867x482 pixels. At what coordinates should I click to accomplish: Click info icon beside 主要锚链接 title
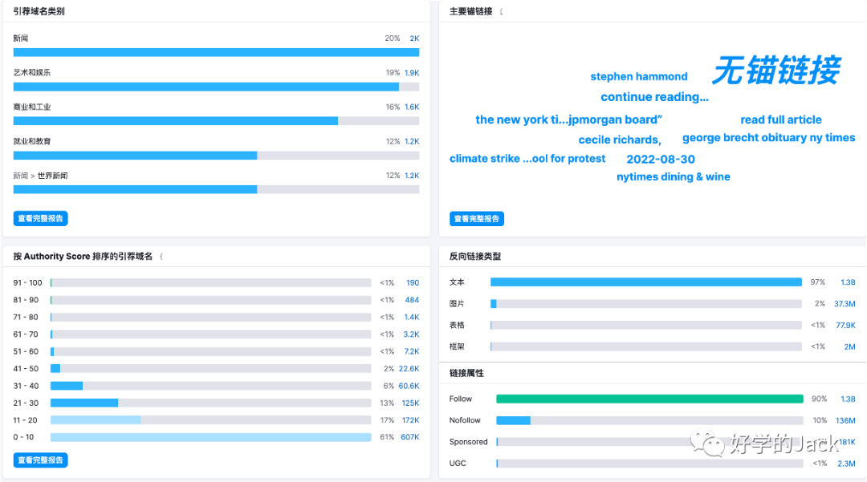point(502,12)
